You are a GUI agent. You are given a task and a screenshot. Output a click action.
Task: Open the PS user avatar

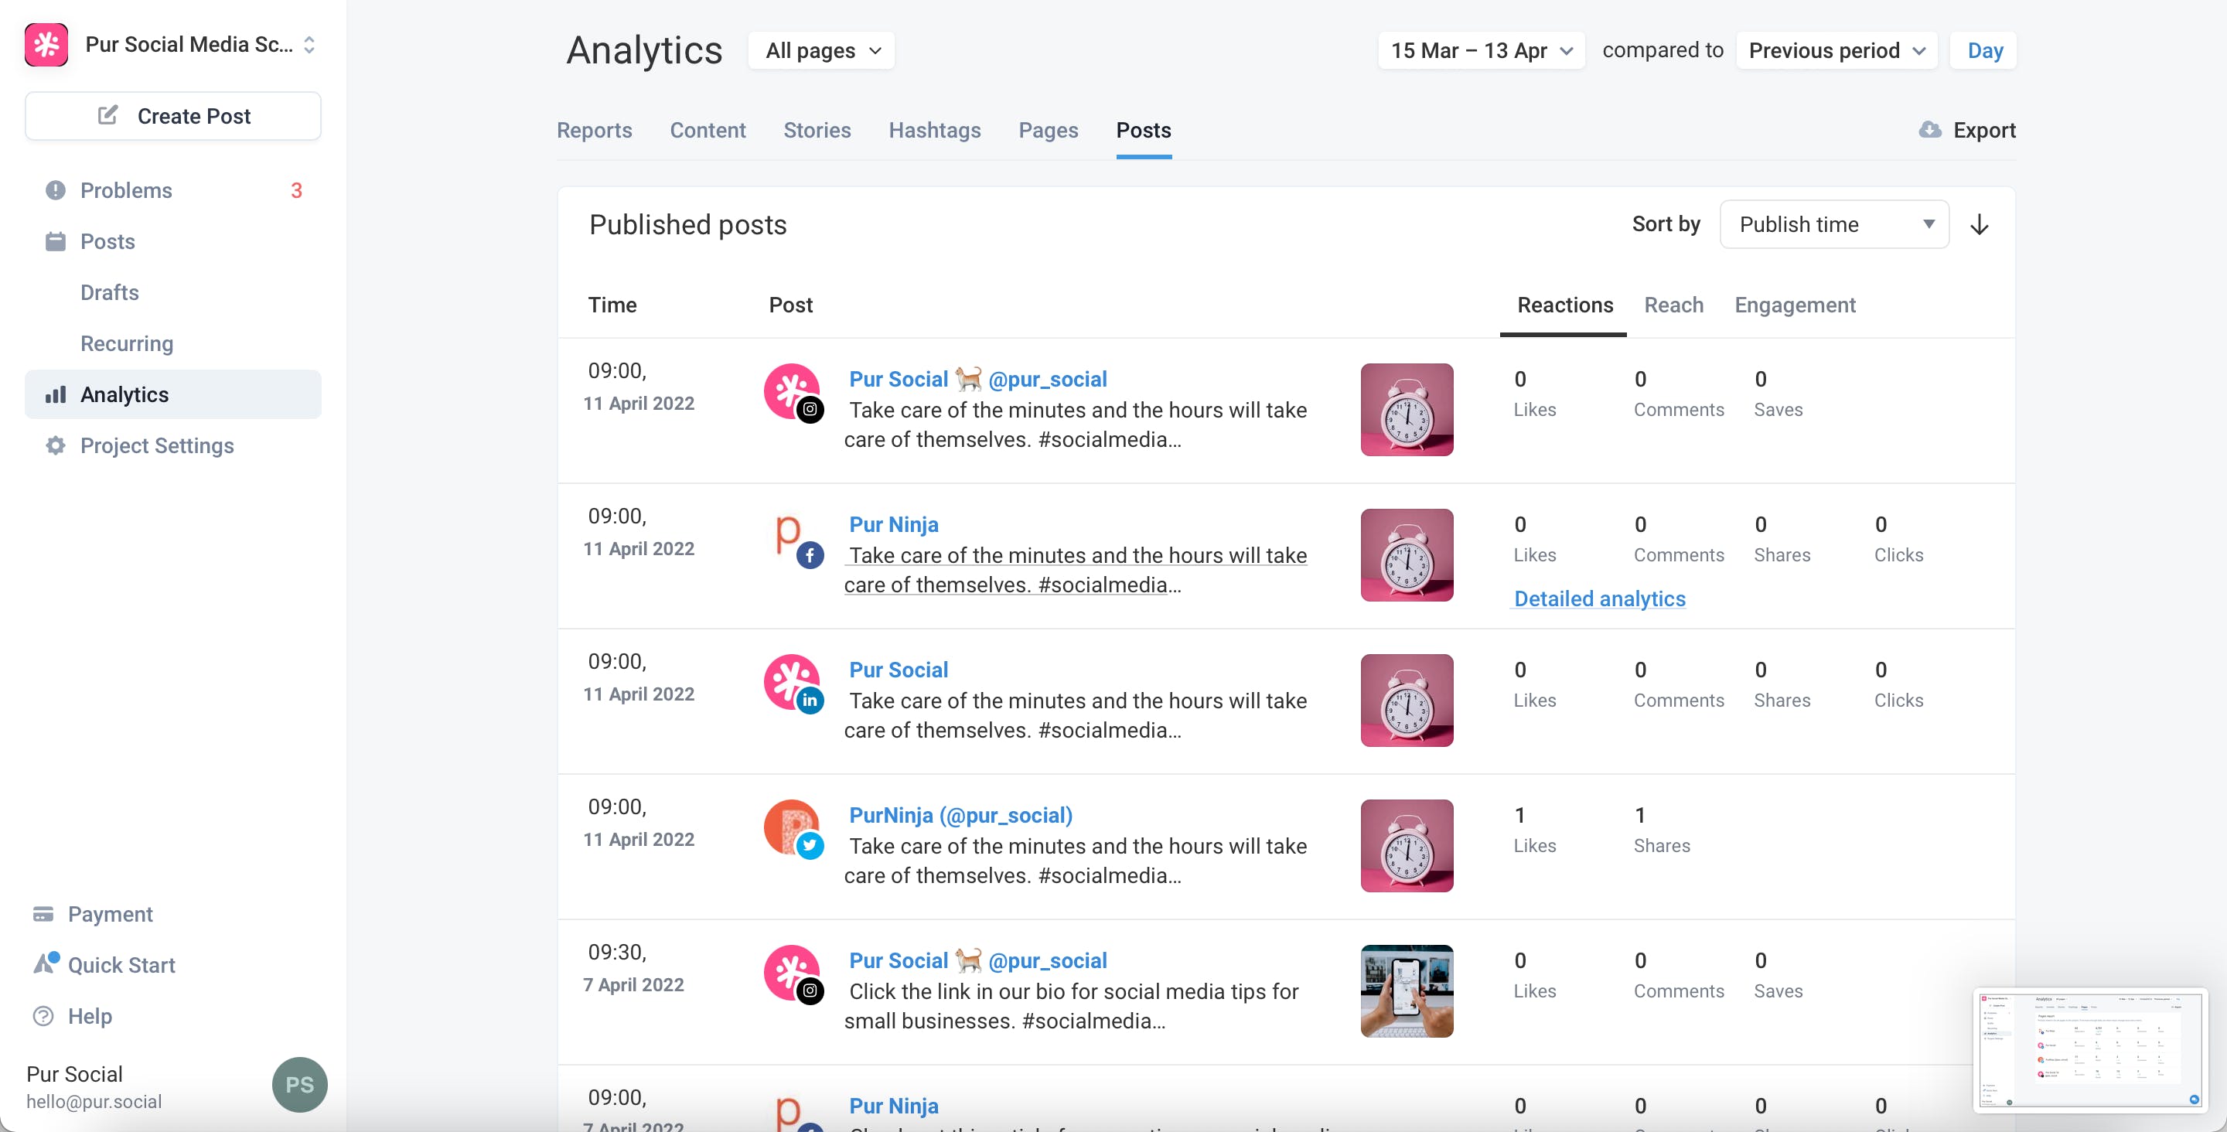[x=300, y=1084]
